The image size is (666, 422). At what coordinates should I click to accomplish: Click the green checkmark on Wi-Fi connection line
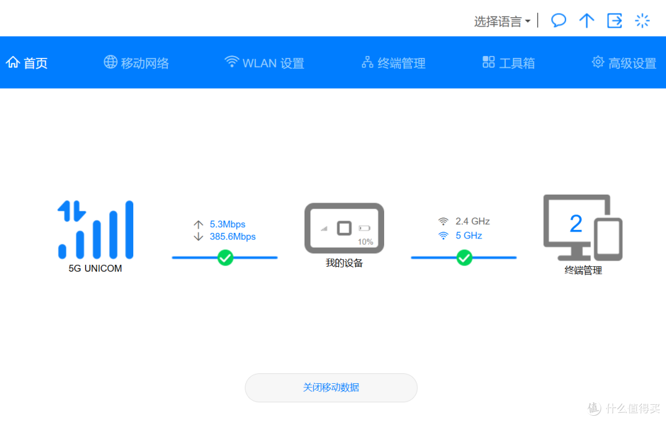point(464,258)
